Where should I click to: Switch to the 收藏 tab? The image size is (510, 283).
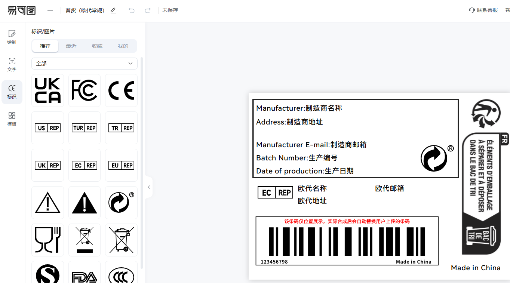(97, 46)
